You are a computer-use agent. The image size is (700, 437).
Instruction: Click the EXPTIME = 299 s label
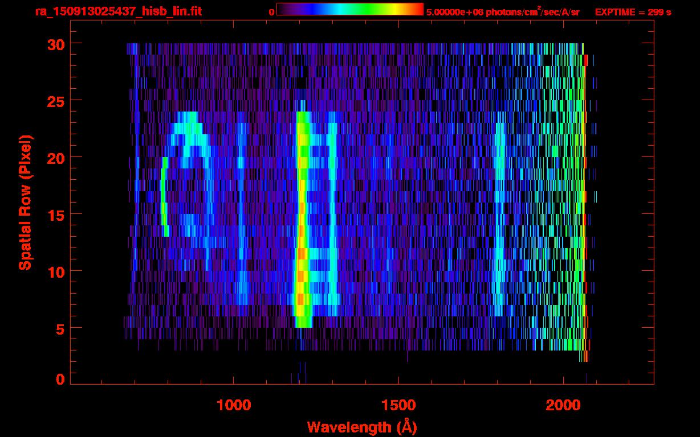(x=633, y=12)
